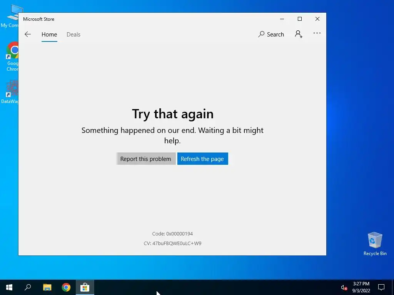Click Report this problem button
The image size is (394, 295).
146,159
